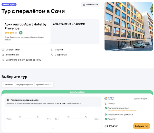Click the Виза не нужна badge

9,4
